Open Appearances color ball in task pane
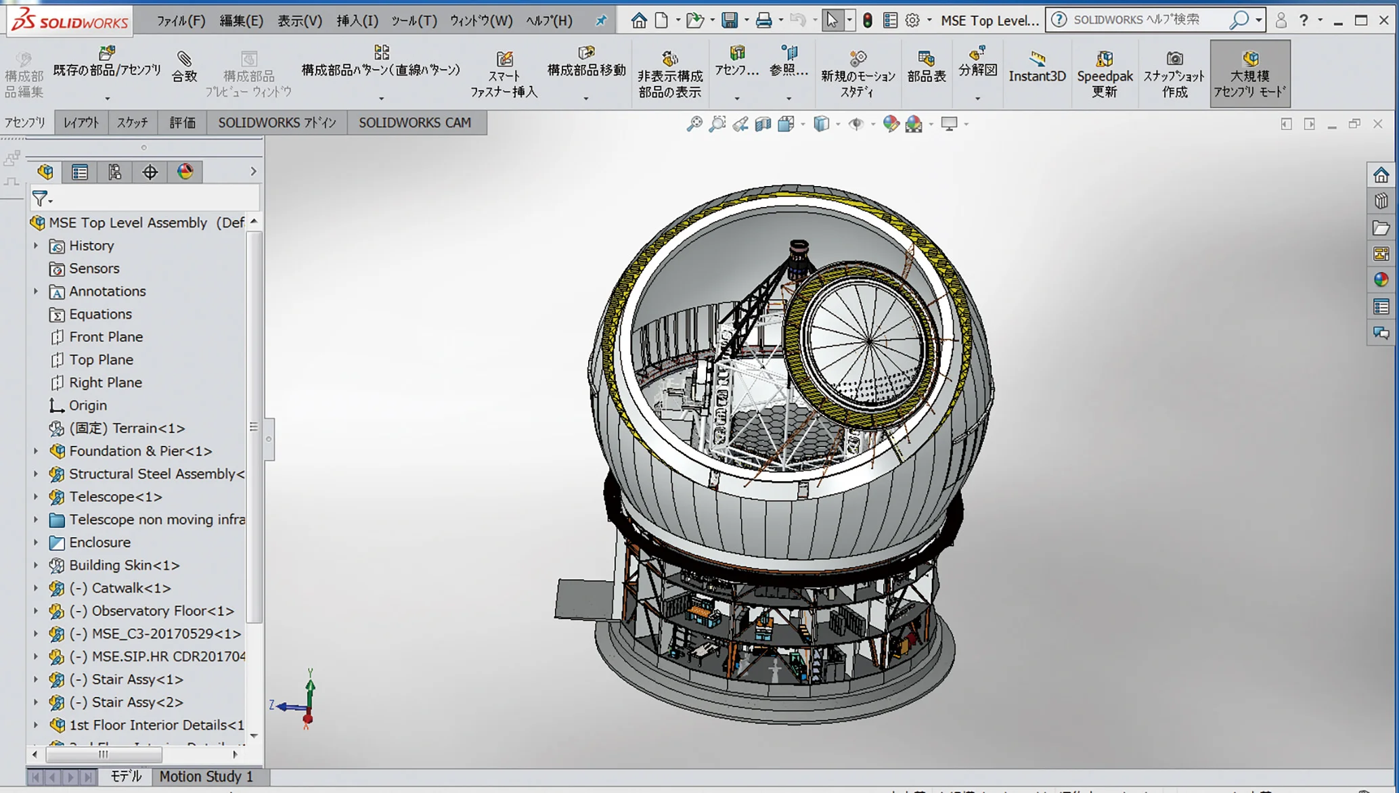This screenshot has height=793, width=1399. [x=1381, y=279]
